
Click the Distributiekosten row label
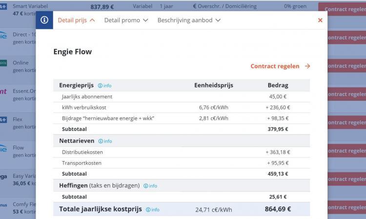click(x=82, y=152)
